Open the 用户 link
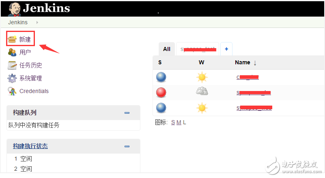Screen dimensions: 325x178 [25, 52]
